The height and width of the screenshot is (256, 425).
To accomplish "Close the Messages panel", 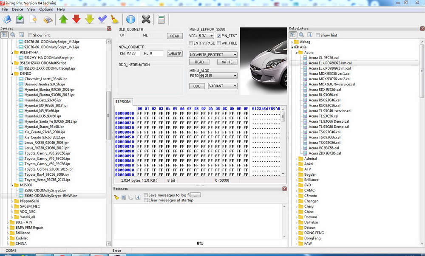I will pos(284,188).
